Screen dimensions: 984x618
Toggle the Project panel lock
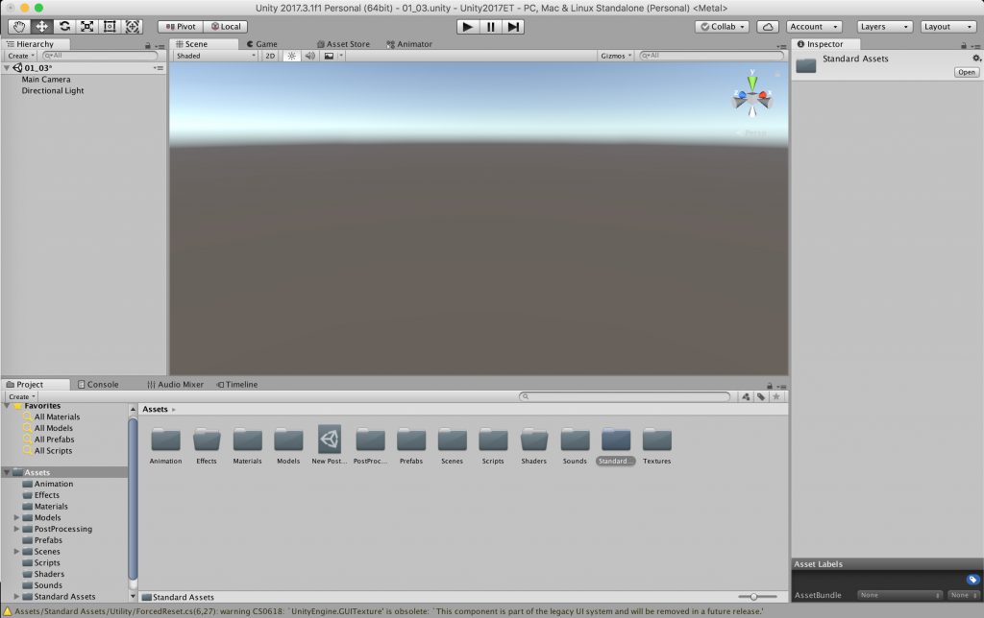(x=770, y=386)
